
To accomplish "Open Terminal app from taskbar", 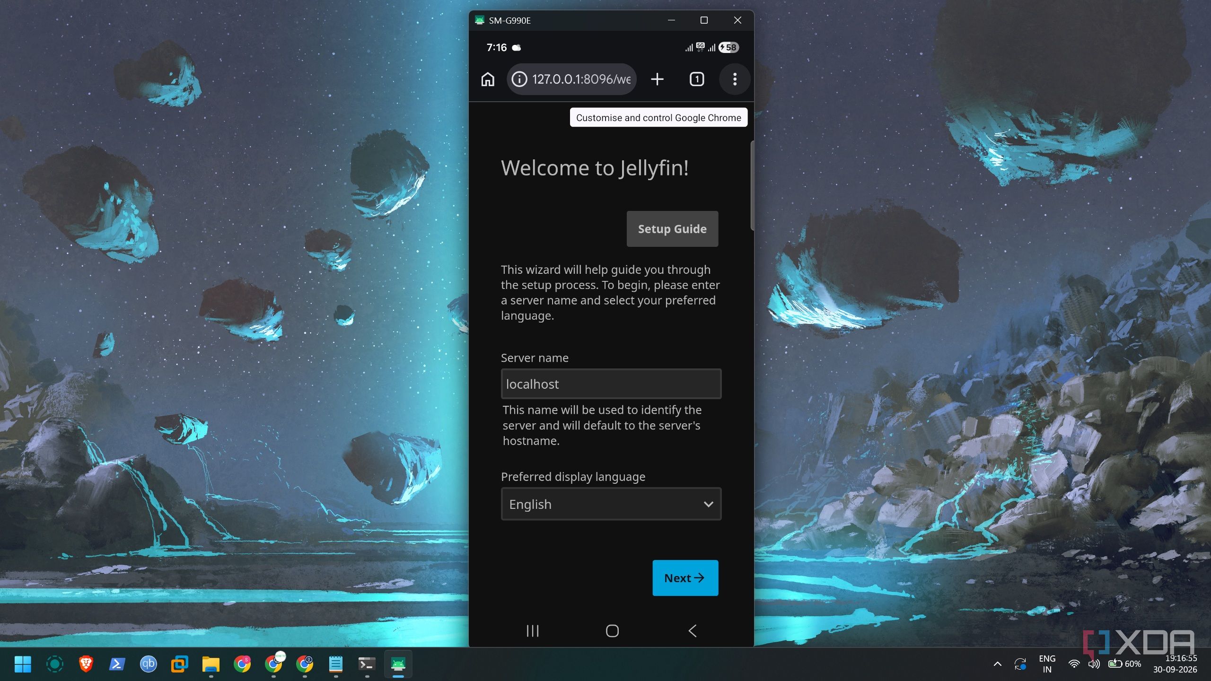I will click(367, 664).
